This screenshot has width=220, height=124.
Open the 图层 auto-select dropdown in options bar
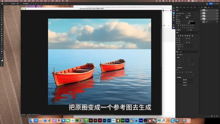pyautogui.click(x=18, y=4)
